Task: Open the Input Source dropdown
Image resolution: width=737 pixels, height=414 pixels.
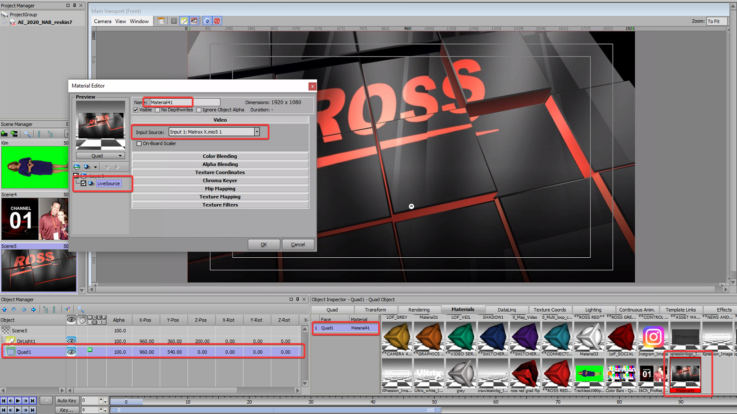Action: (x=257, y=132)
